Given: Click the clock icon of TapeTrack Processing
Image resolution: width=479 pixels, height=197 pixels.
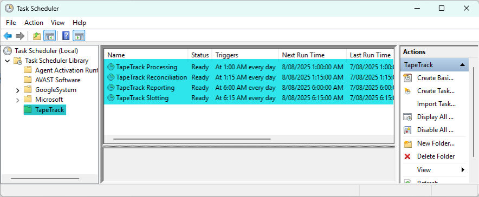Looking at the screenshot, I should pos(111,67).
